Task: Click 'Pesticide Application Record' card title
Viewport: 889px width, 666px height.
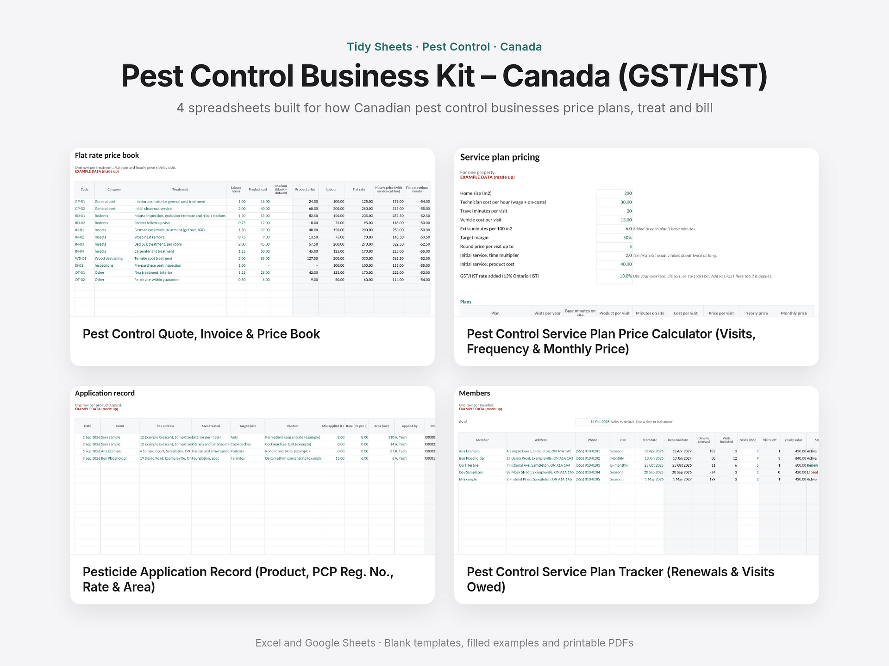Action: pos(238,579)
